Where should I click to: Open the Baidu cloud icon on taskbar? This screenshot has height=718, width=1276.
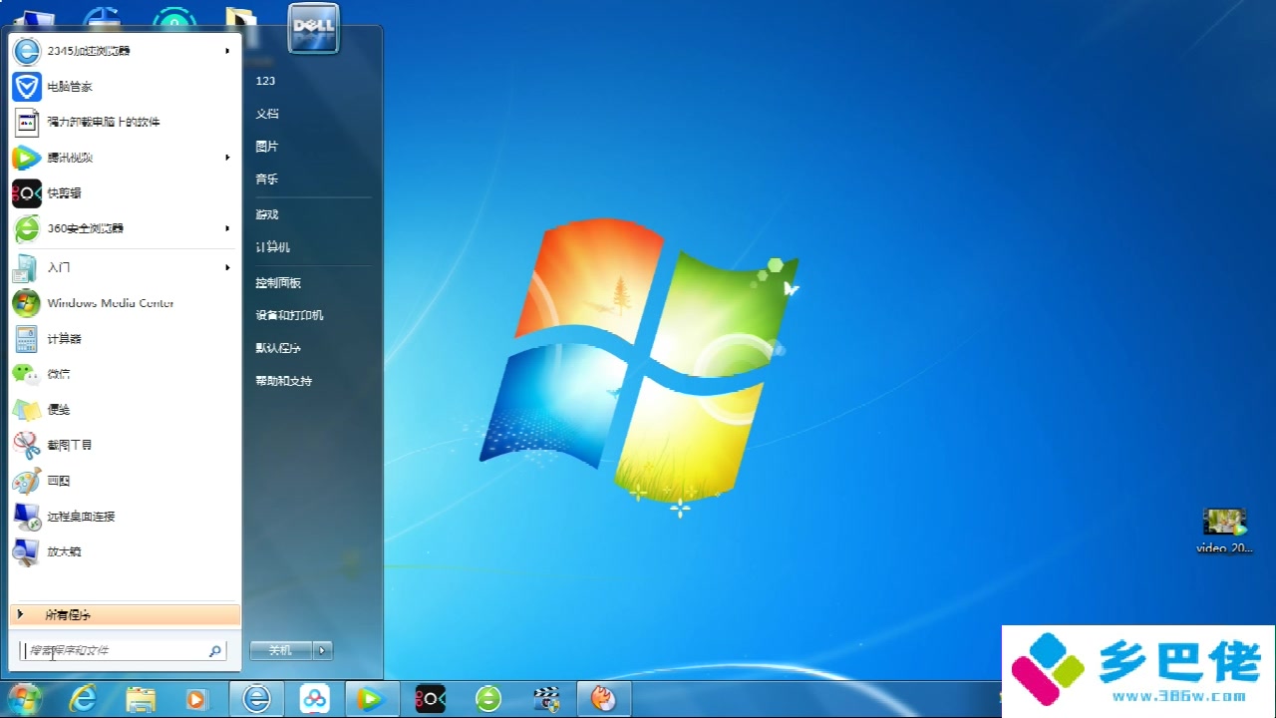pos(315,700)
